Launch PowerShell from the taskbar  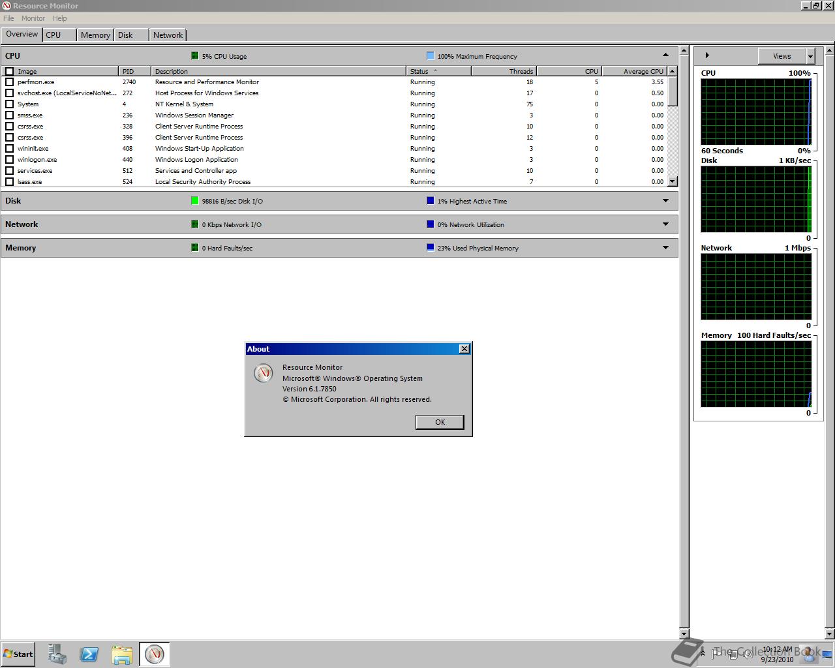click(x=89, y=654)
